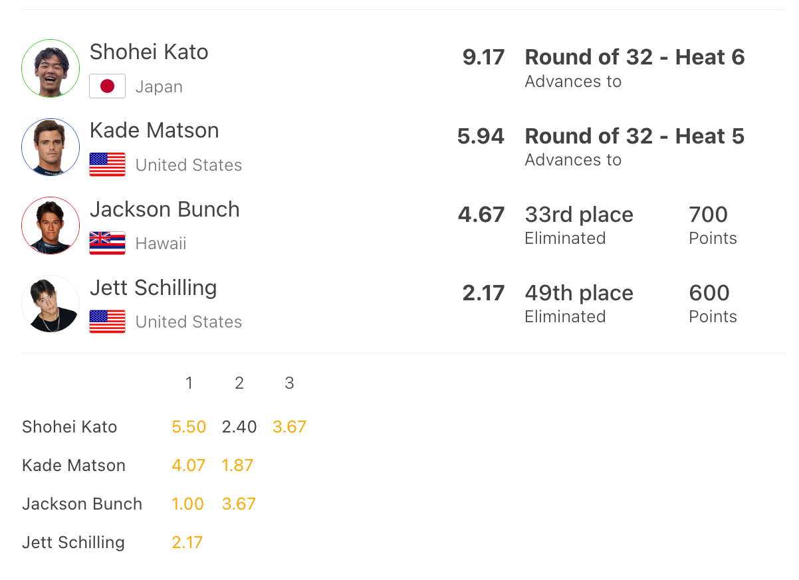Select Jett Schilling's 2.17 wave score
Image resolution: width=799 pixels, height=580 pixels.
(x=187, y=542)
